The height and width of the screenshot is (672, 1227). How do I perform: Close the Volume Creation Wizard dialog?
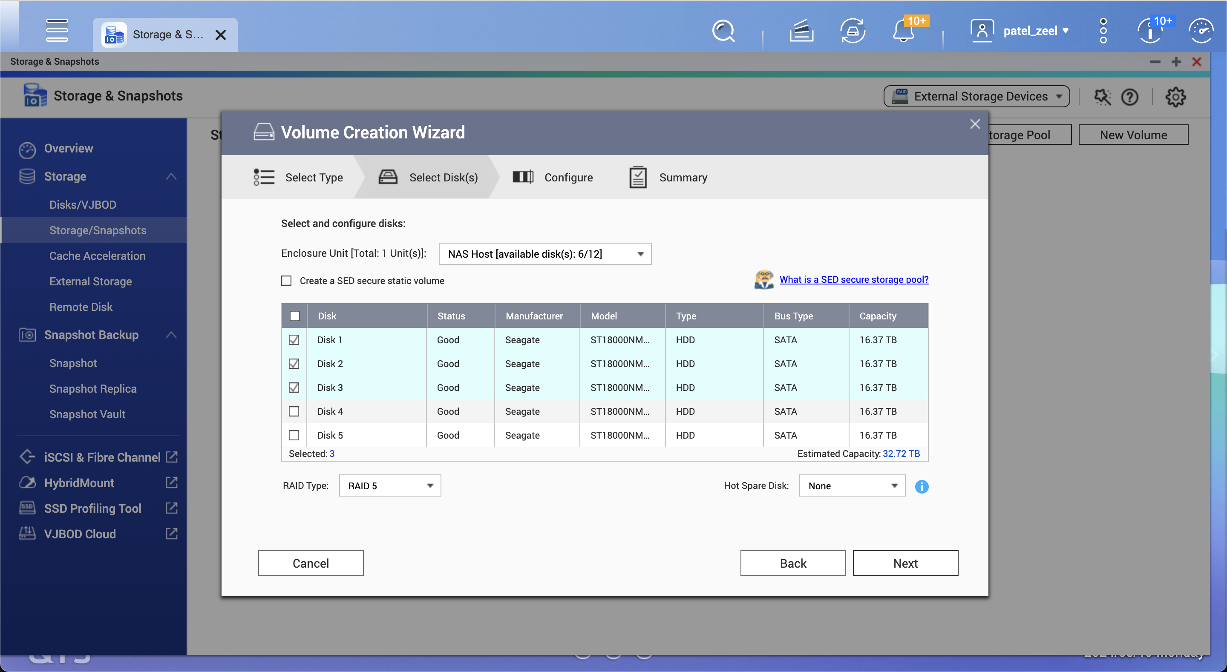974,124
